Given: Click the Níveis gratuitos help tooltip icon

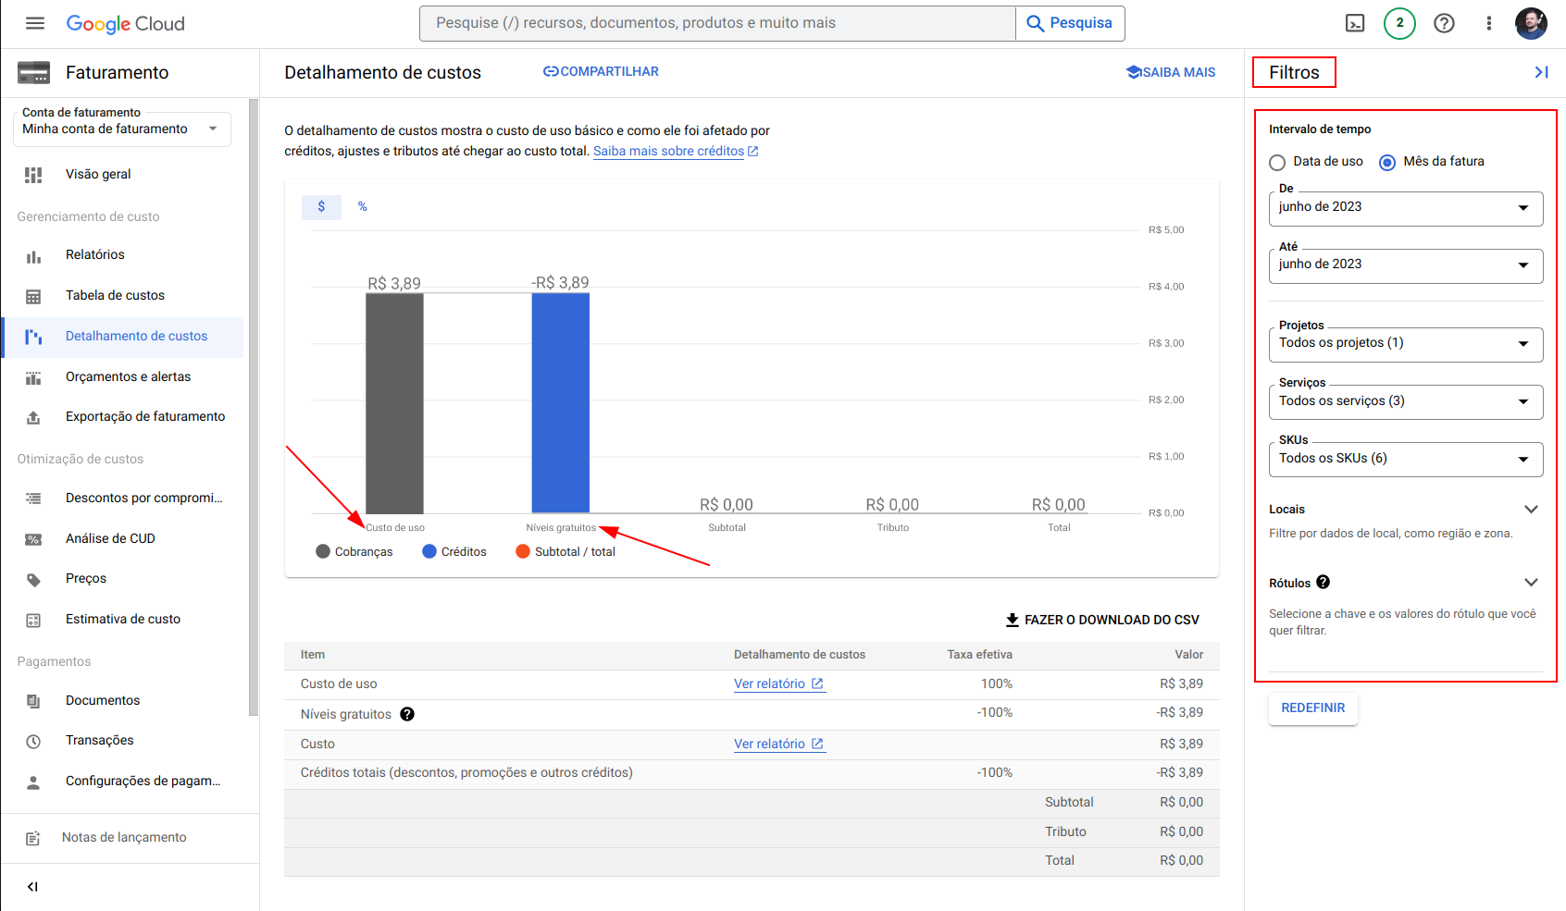Looking at the screenshot, I should coord(407,714).
